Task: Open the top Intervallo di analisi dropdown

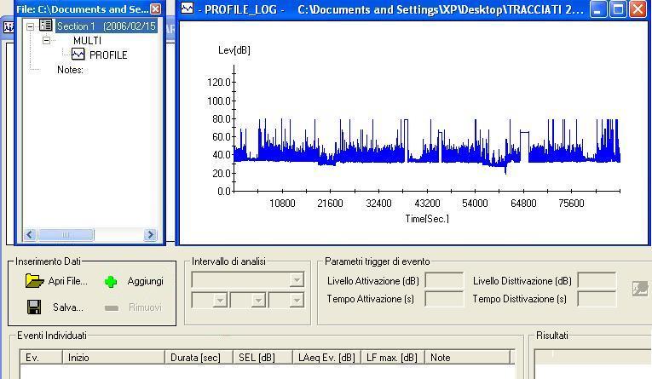Action: coord(297,280)
